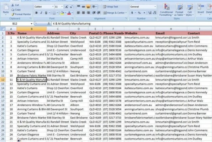Toggle underline formatting
This screenshot has width=212, height=142.
(46, 13)
